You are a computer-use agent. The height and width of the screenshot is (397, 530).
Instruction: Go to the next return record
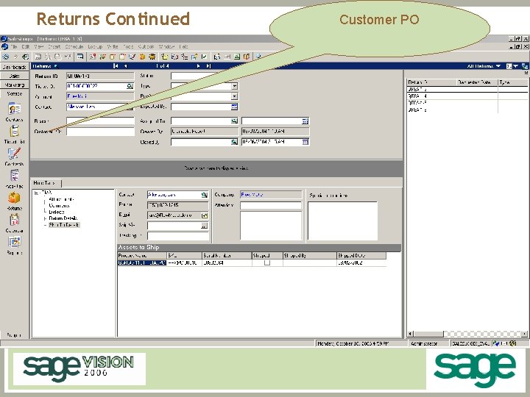pyautogui.click(x=199, y=66)
